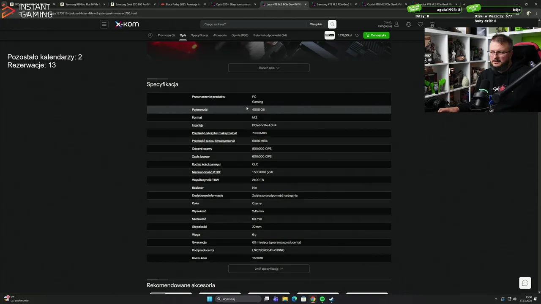
Task: Open Microsoft Store from the taskbar
Action: [303, 299]
